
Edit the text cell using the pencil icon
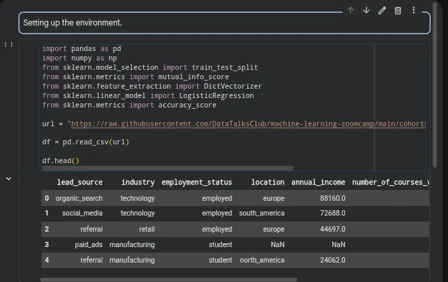[382, 11]
